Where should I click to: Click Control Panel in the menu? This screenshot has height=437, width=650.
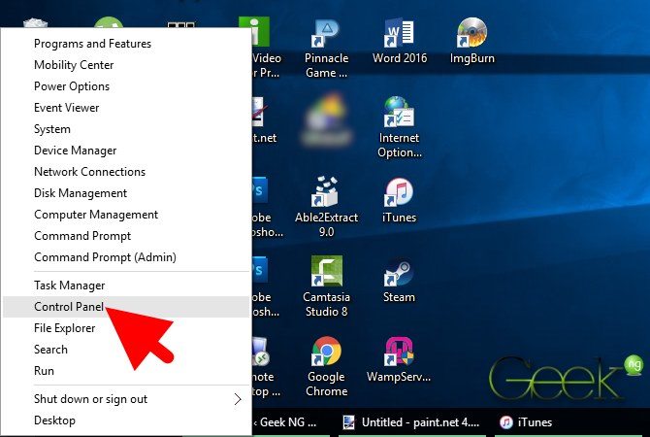point(126,307)
